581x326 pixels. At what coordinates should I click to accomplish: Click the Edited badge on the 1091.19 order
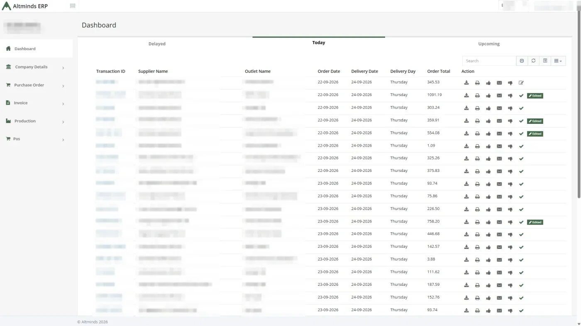pos(535,96)
